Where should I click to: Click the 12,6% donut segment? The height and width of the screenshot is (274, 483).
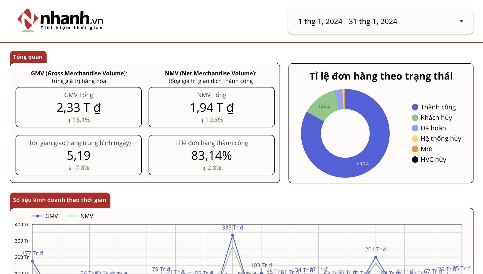[x=324, y=106]
